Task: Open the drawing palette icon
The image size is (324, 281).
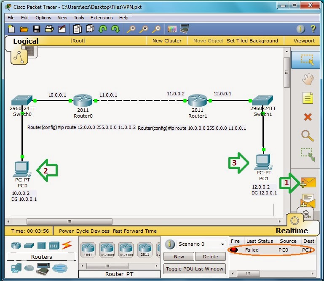Action: coord(172,29)
